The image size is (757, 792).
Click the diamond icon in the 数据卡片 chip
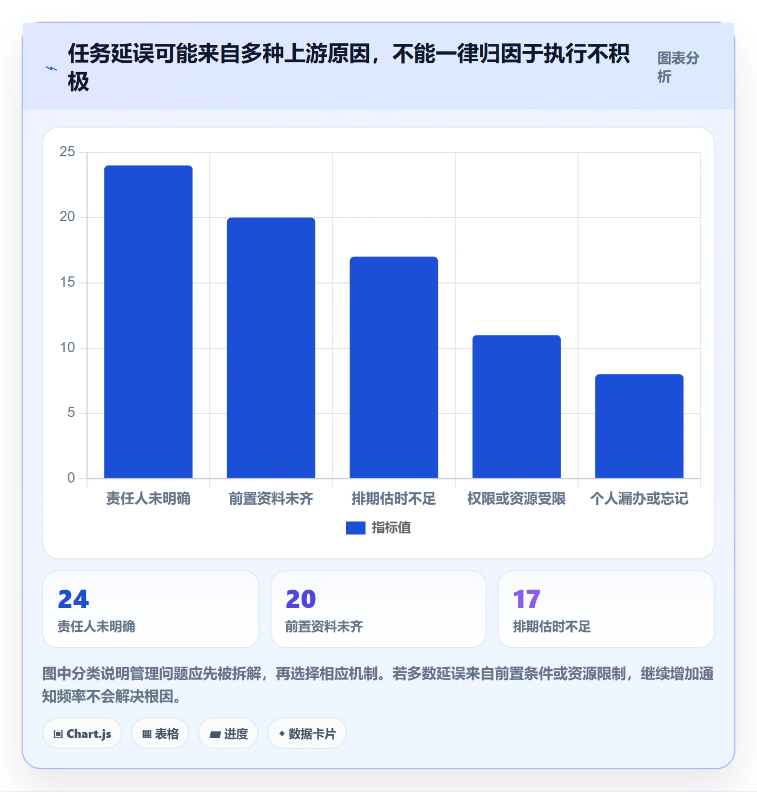[282, 734]
